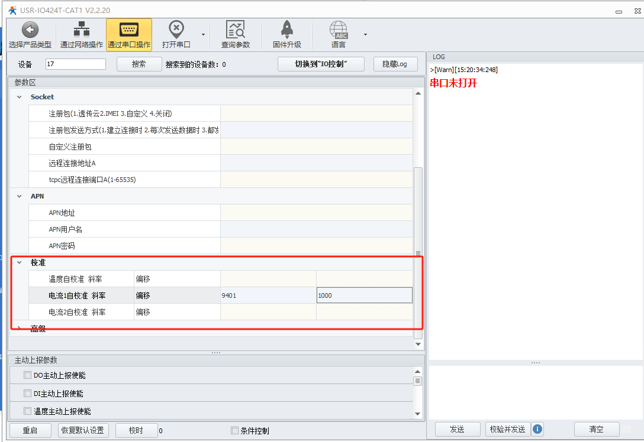Collapse the APN section
Screen dimensions: 644x442
coord(19,196)
